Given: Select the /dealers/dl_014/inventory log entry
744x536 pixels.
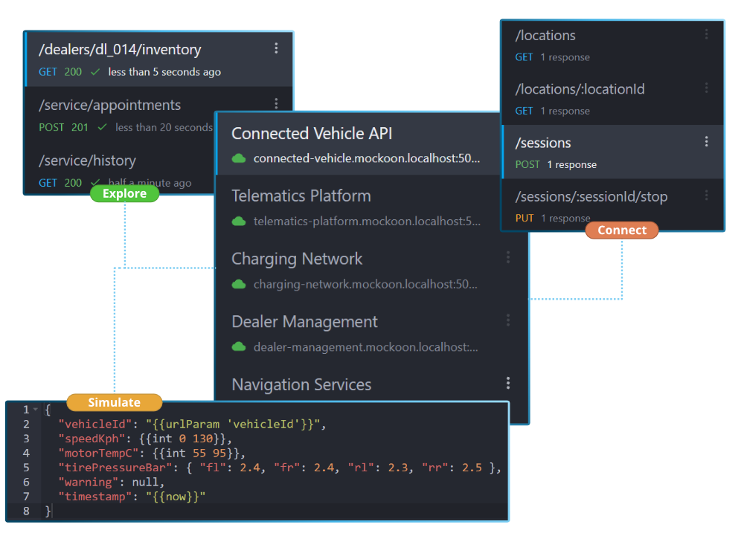Looking at the screenshot, I should point(158,59).
